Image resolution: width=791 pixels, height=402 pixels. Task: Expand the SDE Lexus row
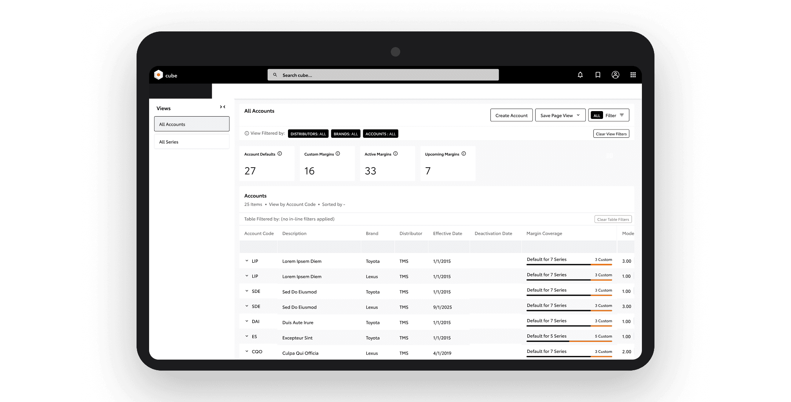click(247, 306)
